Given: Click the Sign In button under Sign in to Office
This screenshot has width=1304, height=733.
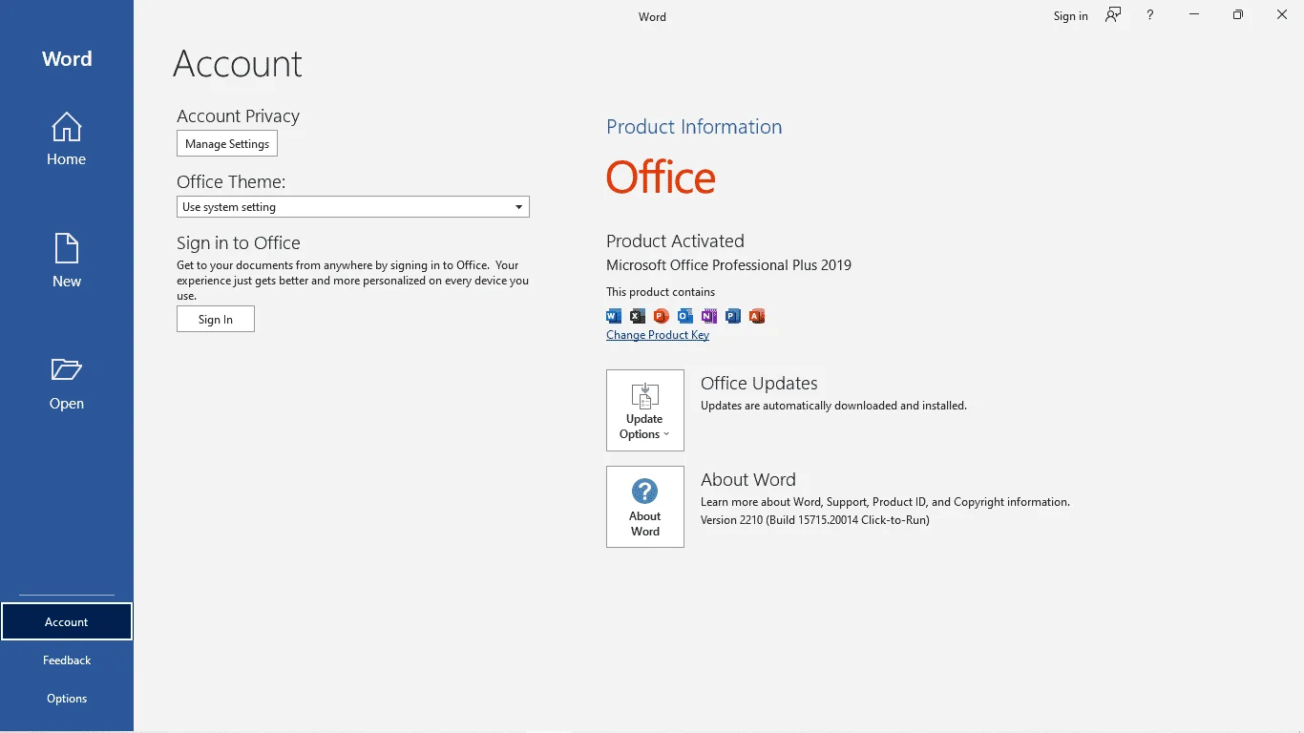Looking at the screenshot, I should [x=216, y=320].
